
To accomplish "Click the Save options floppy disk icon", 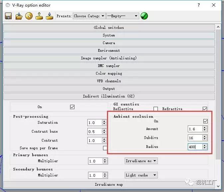I will click(x=8, y=16).
